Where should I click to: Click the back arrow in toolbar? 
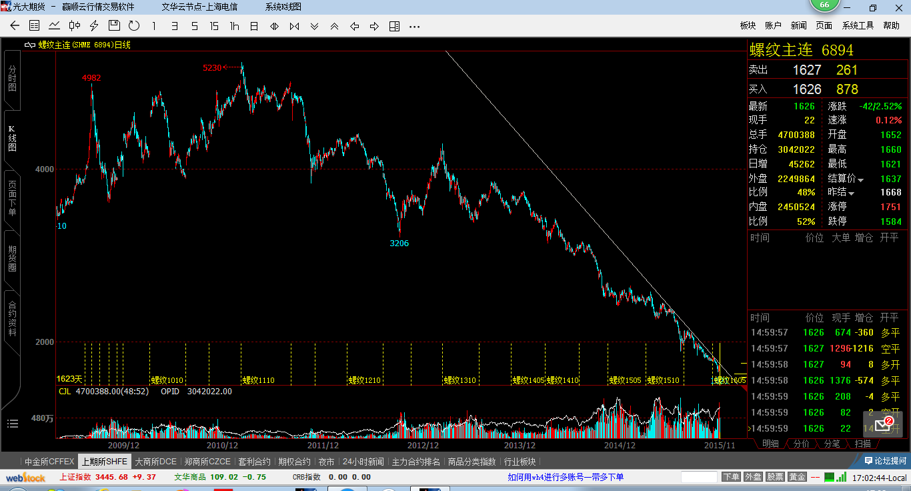pos(15,26)
